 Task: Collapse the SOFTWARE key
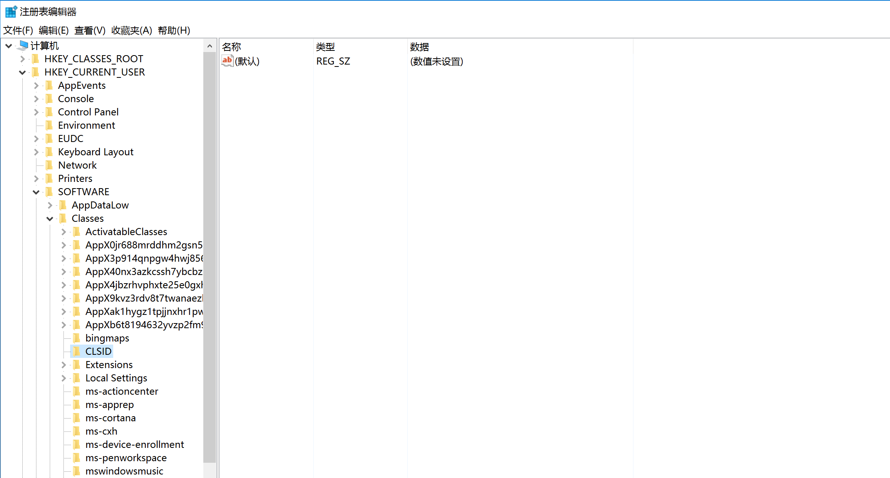point(36,192)
